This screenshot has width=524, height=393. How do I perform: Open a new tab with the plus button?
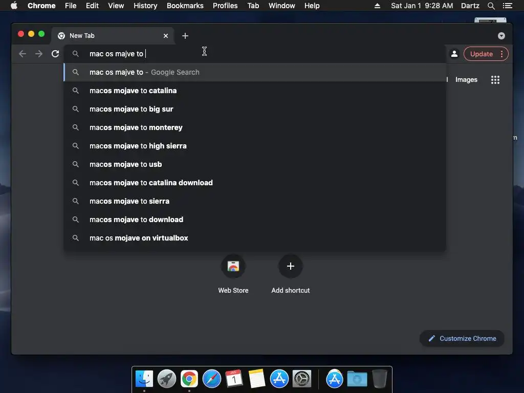(x=185, y=36)
